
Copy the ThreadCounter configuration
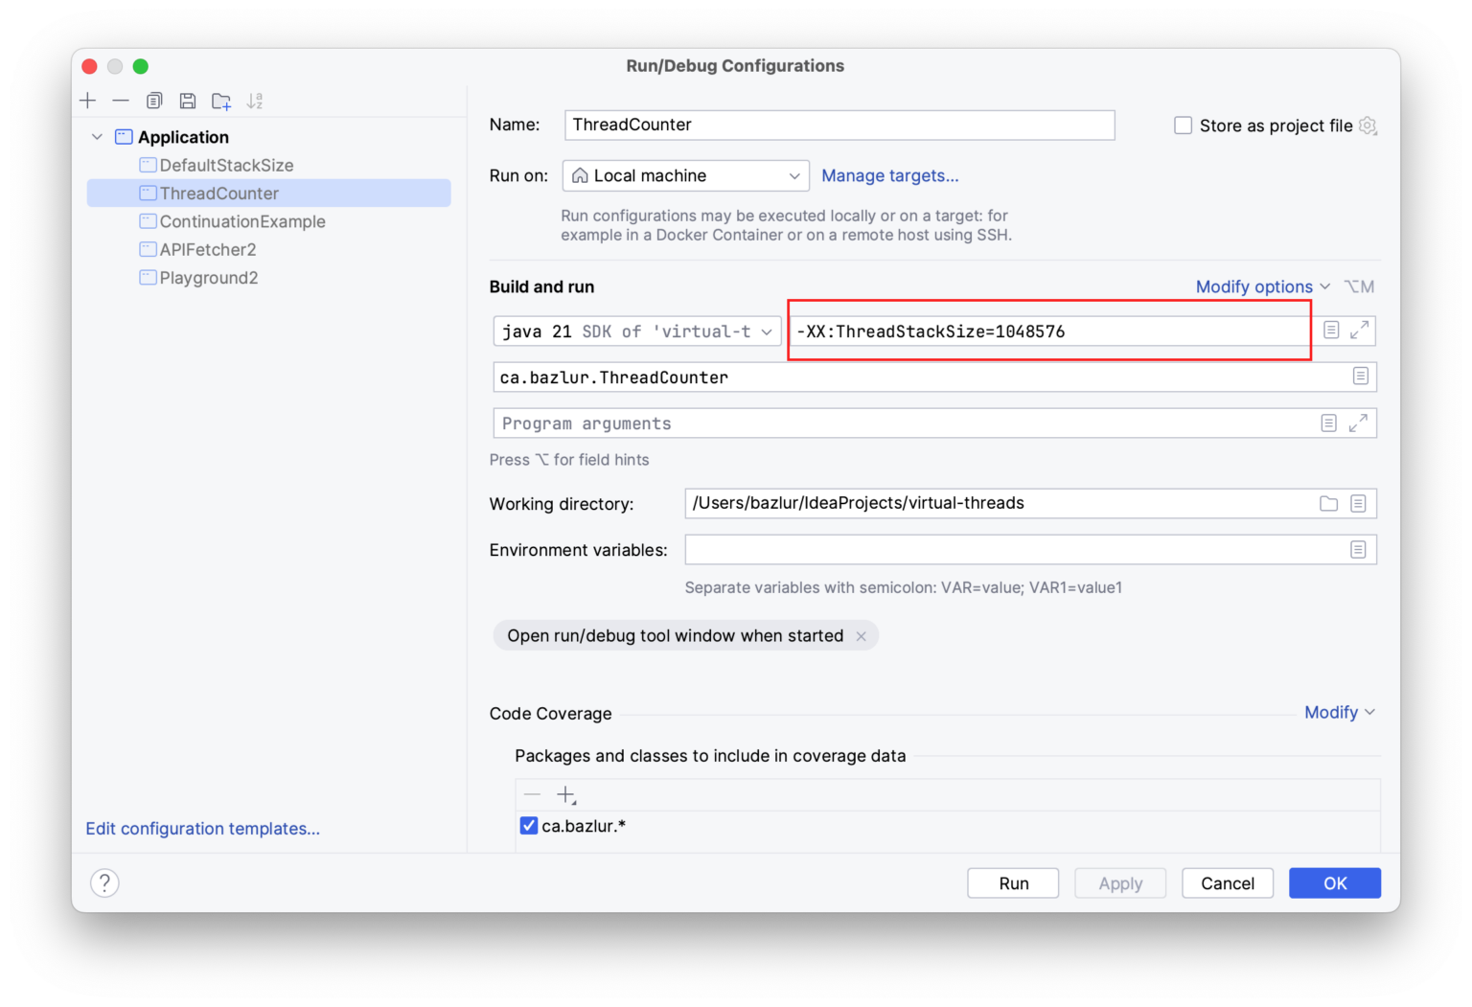pyautogui.click(x=154, y=101)
